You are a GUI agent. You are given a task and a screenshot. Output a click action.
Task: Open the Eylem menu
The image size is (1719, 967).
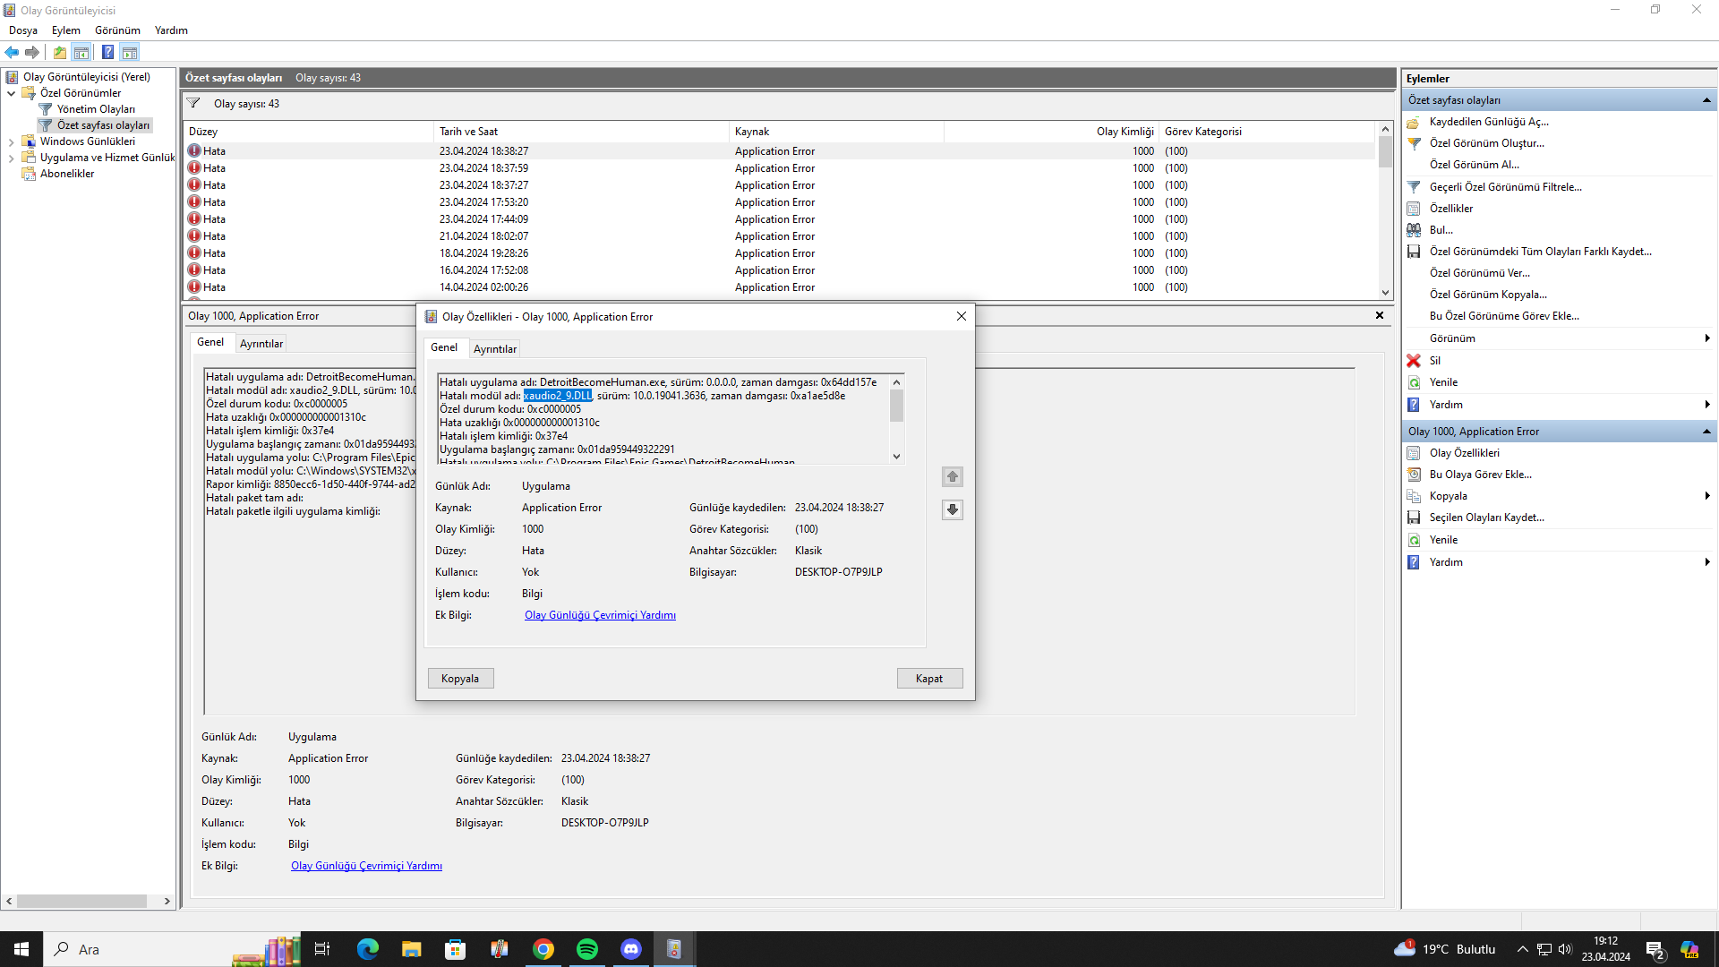(x=66, y=30)
